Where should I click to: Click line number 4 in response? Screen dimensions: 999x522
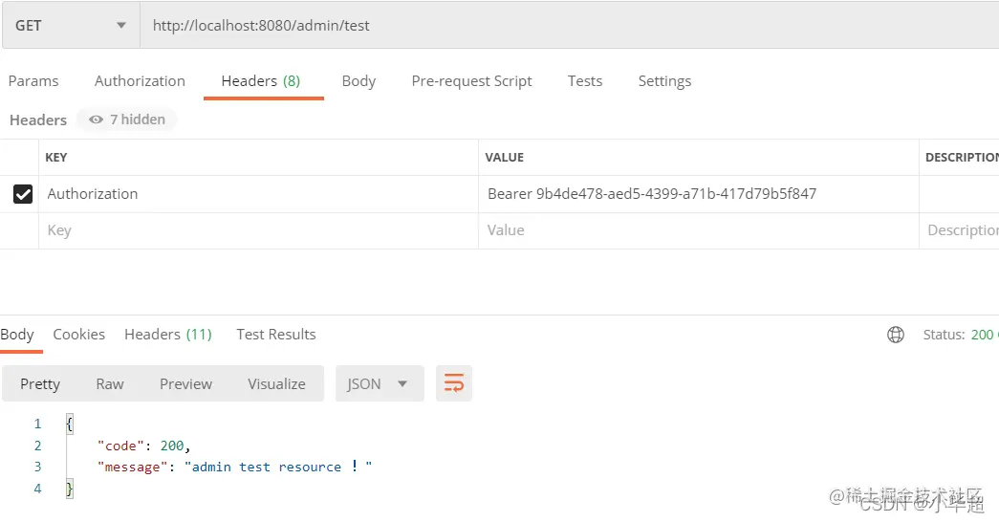pos(37,489)
